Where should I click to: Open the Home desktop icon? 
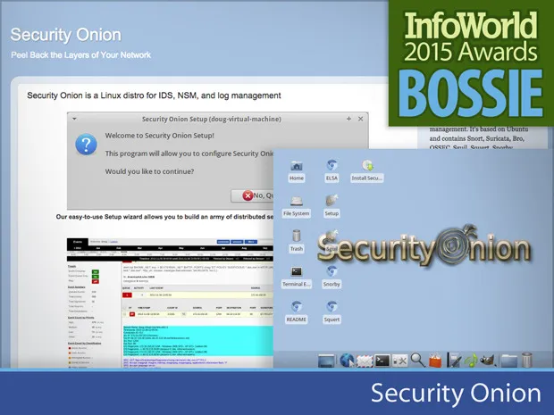pos(296,170)
